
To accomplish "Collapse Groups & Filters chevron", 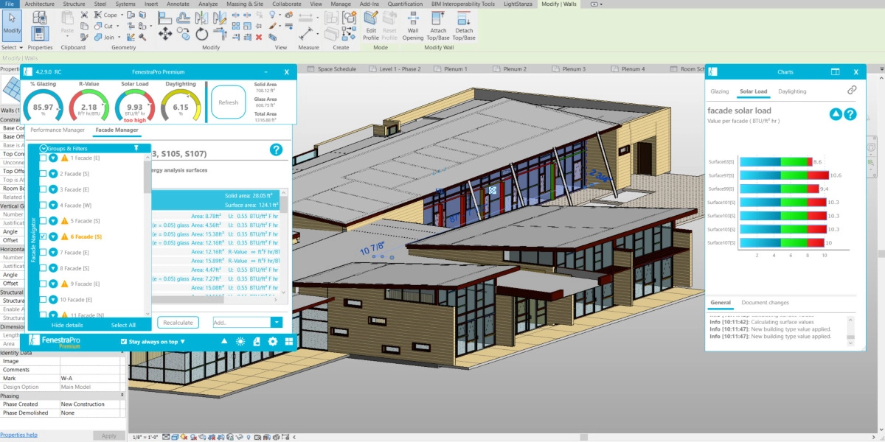I will pyautogui.click(x=44, y=148).
